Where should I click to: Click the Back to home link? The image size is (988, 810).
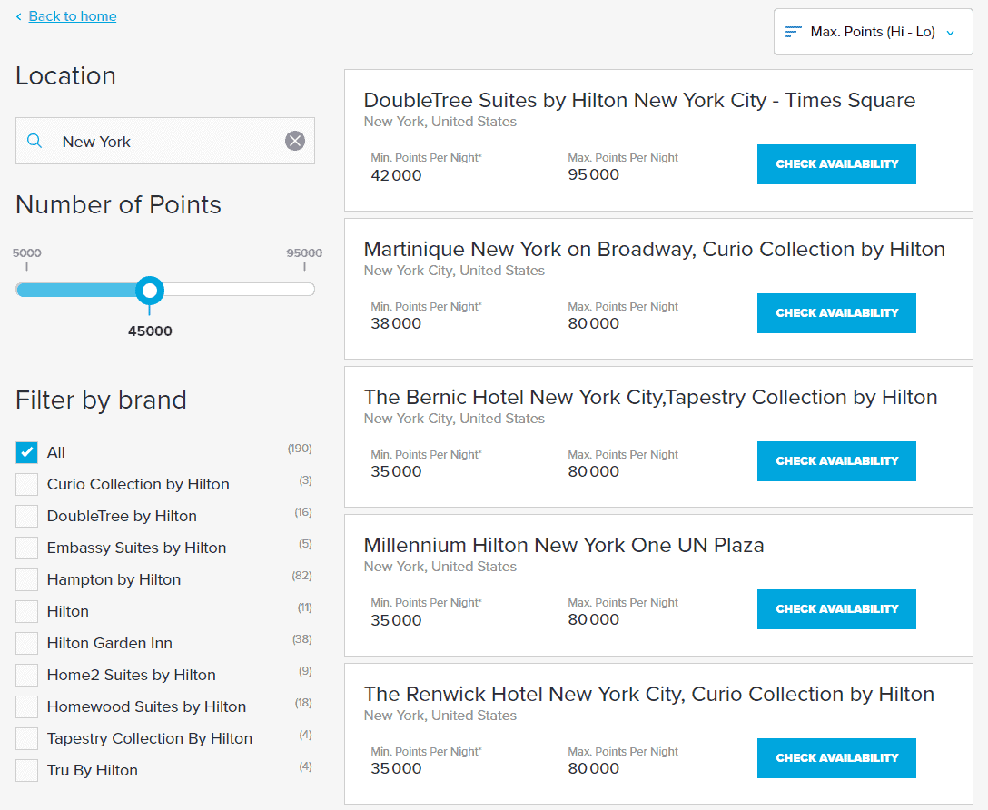(x=72, y=15)
